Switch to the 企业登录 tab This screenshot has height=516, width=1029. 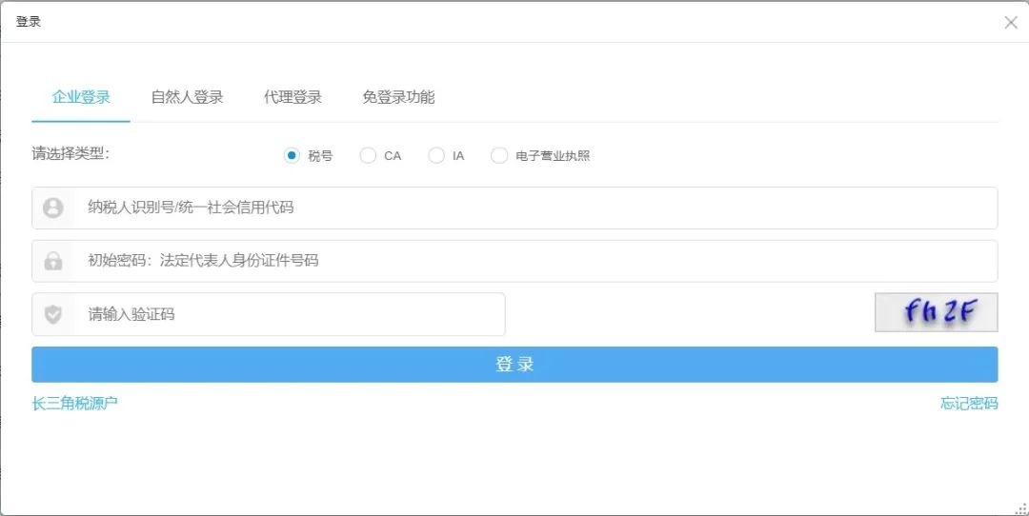click(x=81, y=97)
